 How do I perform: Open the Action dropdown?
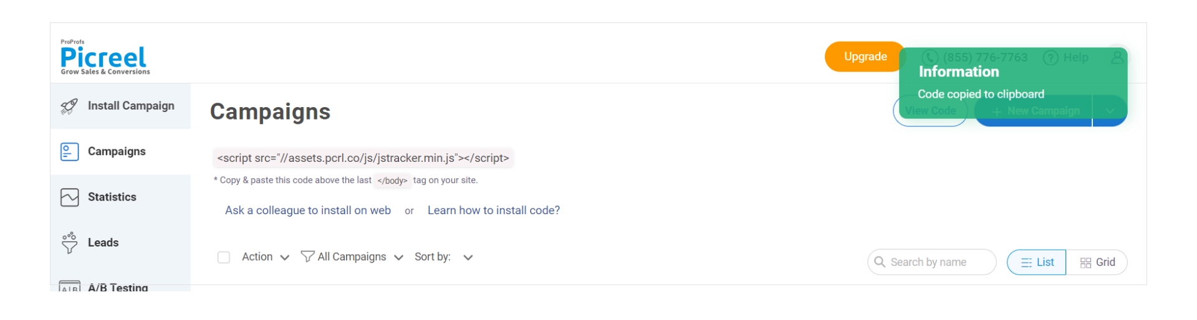(266, 257)
